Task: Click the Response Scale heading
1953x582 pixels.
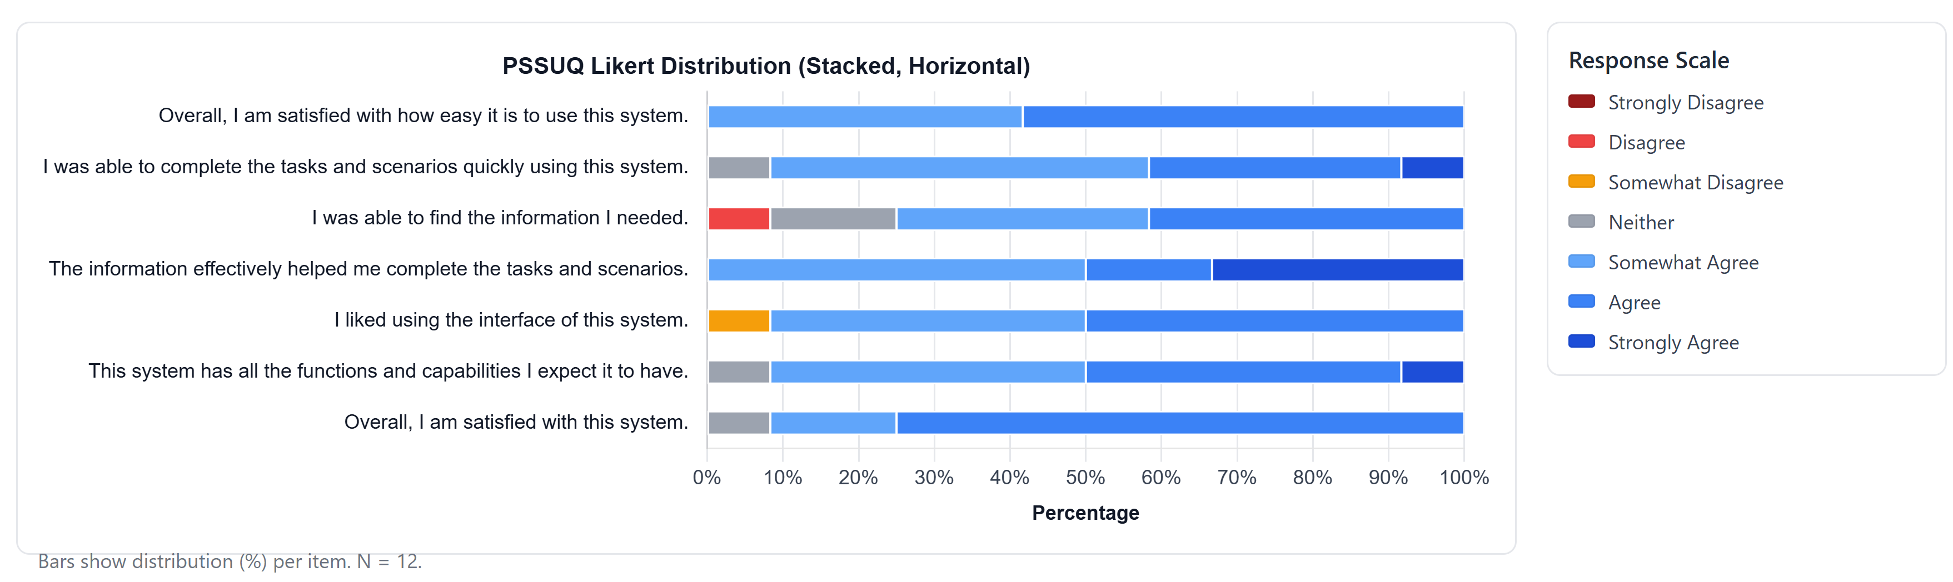Action: click(1648, 61)
